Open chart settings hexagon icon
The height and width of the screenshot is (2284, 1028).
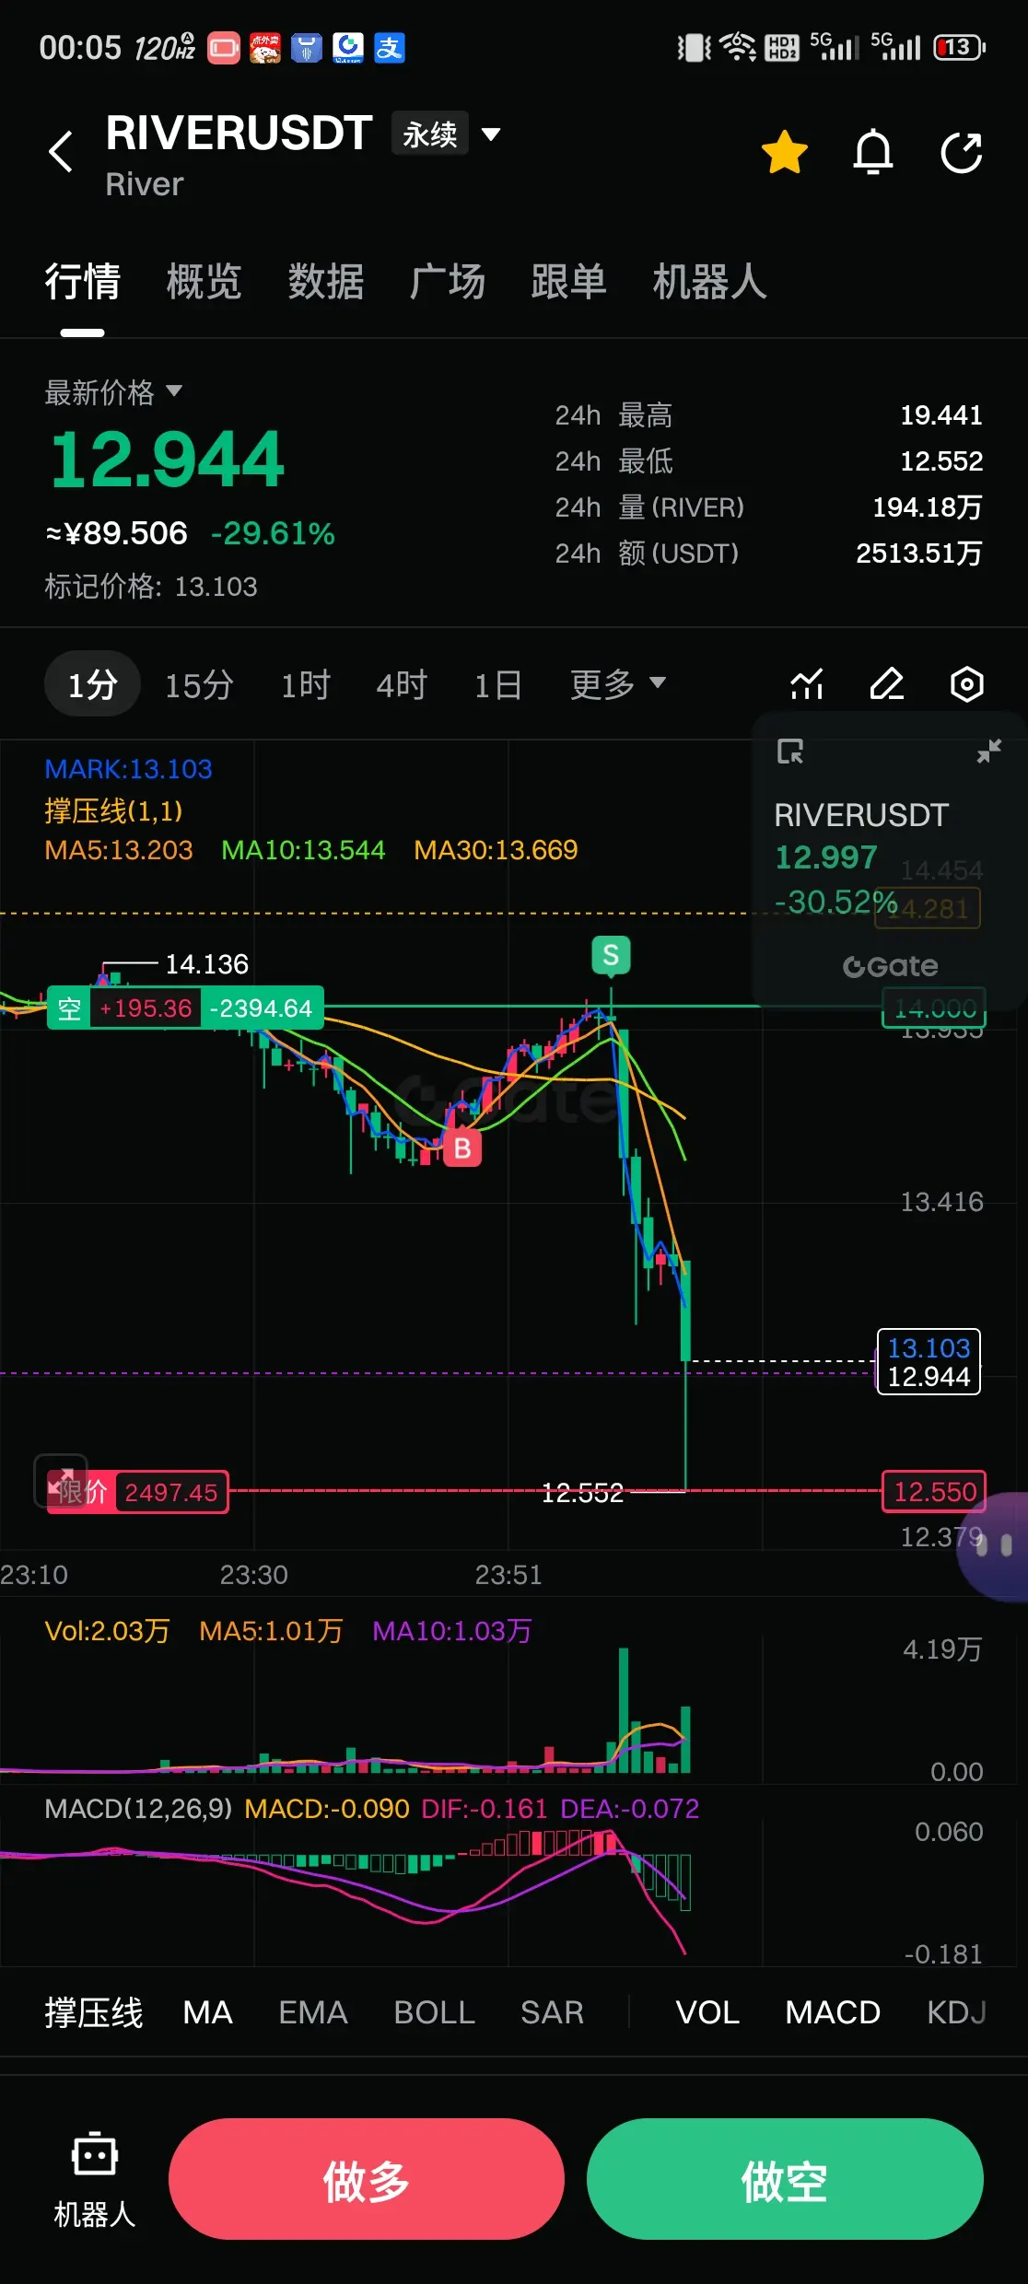(x=967, y=684)
